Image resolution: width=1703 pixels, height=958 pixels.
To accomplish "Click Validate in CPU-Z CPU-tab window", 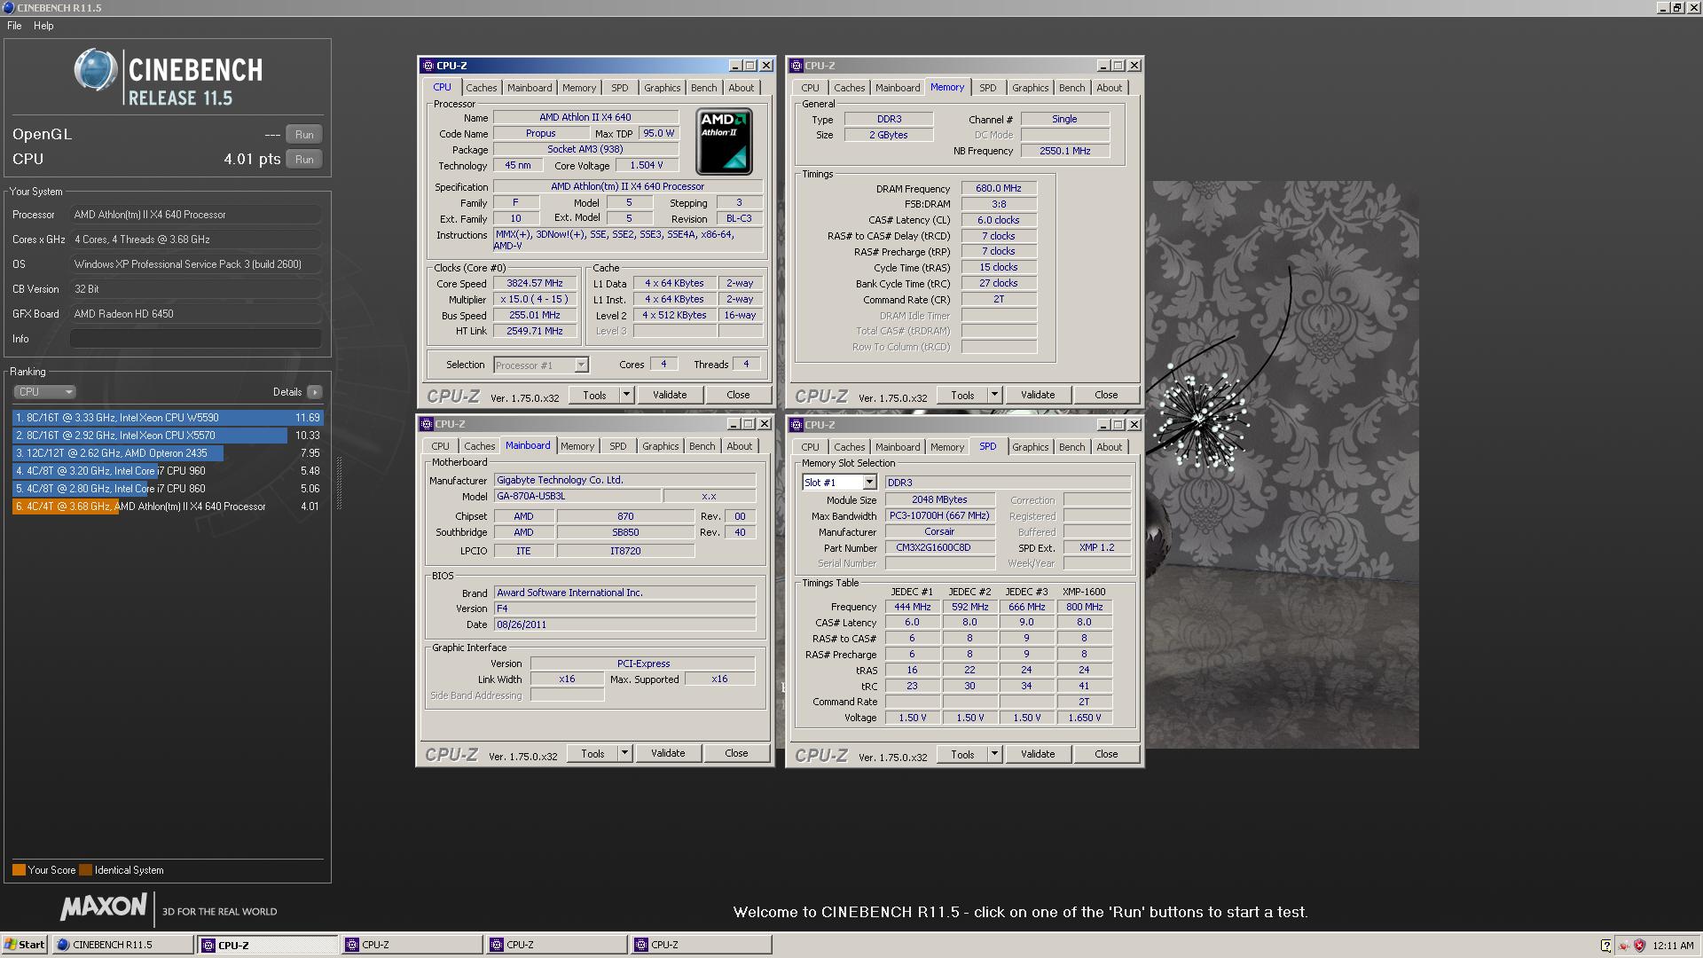I will tap(670, 395).
